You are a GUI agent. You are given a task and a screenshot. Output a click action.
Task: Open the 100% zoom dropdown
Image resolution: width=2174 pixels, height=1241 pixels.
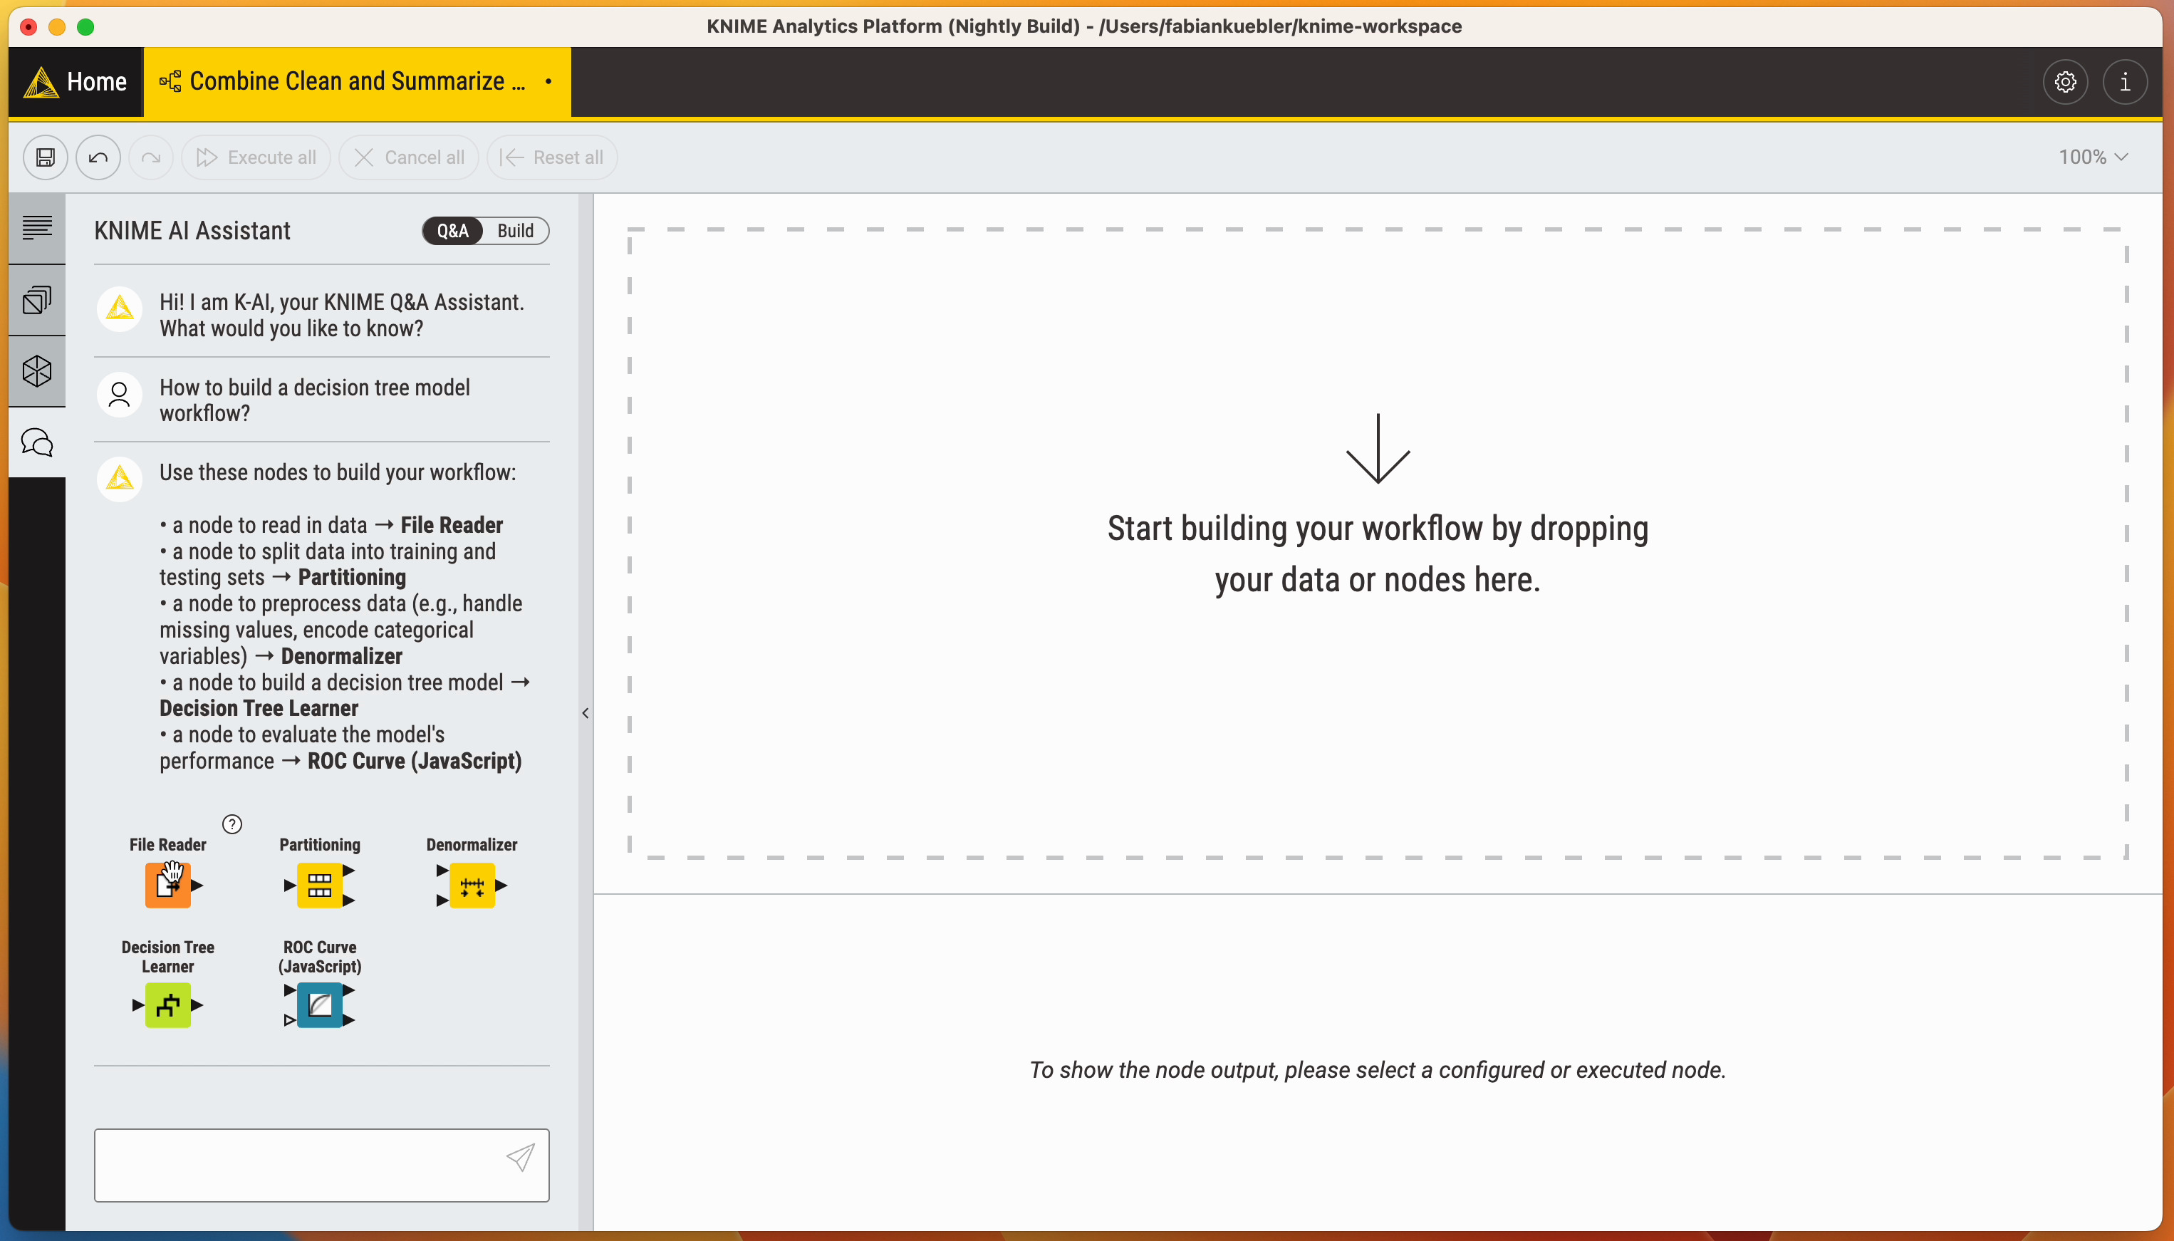pos(2092,157)
